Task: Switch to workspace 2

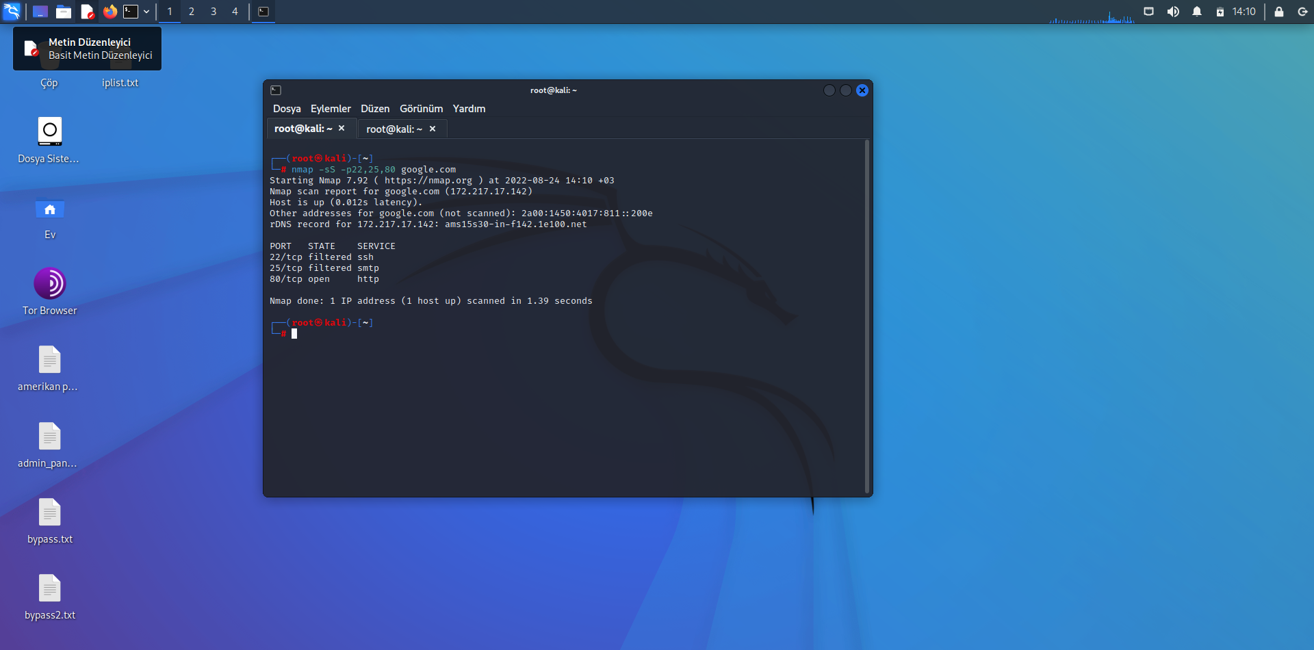Action: [192, 12]
